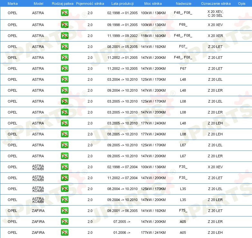This screenshot has height=238, width=252.
Task: Select 'Z 20 LER' engine cell in ZAFIRA row
Action: click(215, 222)
